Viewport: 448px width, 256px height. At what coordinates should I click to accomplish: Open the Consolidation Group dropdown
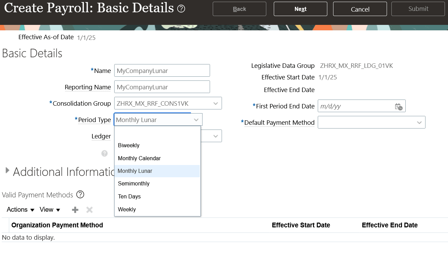pyautogui.click(x=215, y=103)
